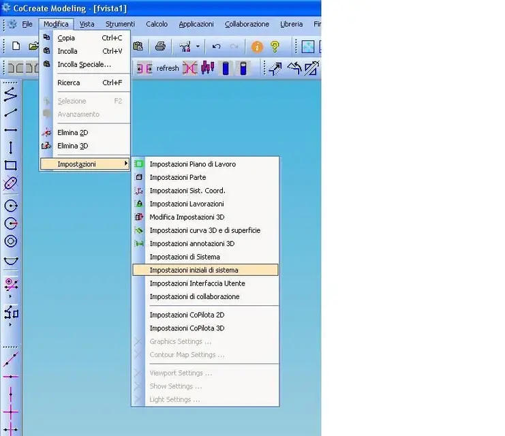Viewport: 505px width, 436px height.
Task: Select the slot shape tool
Action: [11, 183]
